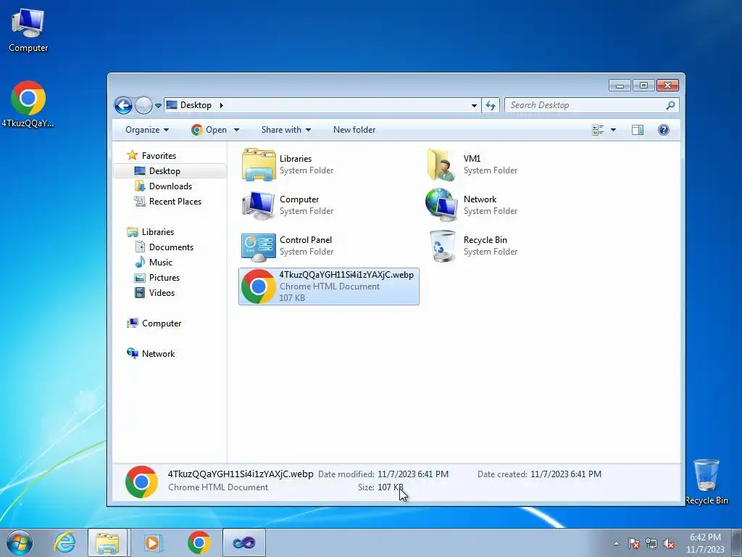Click the Date modified value in details pane

(412, 474)
